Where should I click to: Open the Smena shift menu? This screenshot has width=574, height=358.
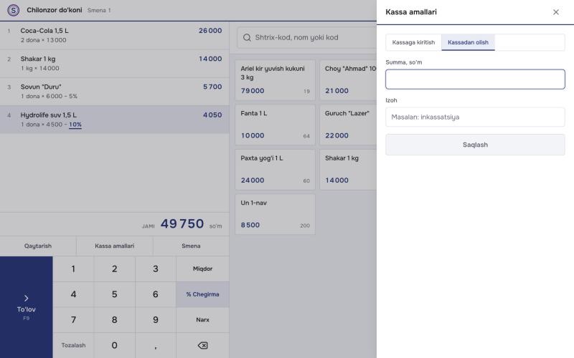(191, 246)
